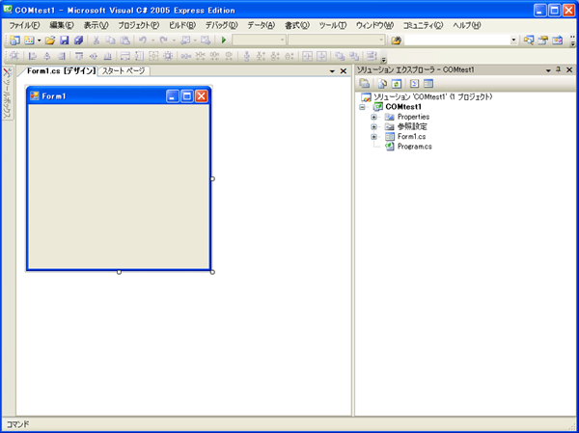Viewport: 579px width, 433px height.
Task: Click the Properties Window icon at the right end of the main toolbar
Action: [x=542, y=41]
